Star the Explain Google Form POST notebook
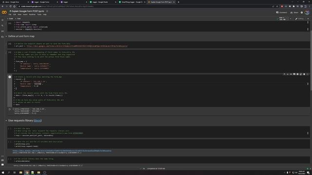Viewport: 312px width, 175px height. pyautogui.click(x=47, y=11)
